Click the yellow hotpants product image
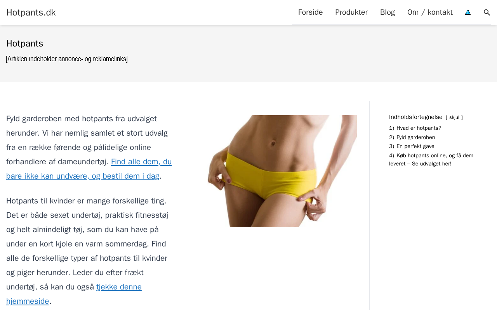The image size is (497, 310). [x=282, y=171]
